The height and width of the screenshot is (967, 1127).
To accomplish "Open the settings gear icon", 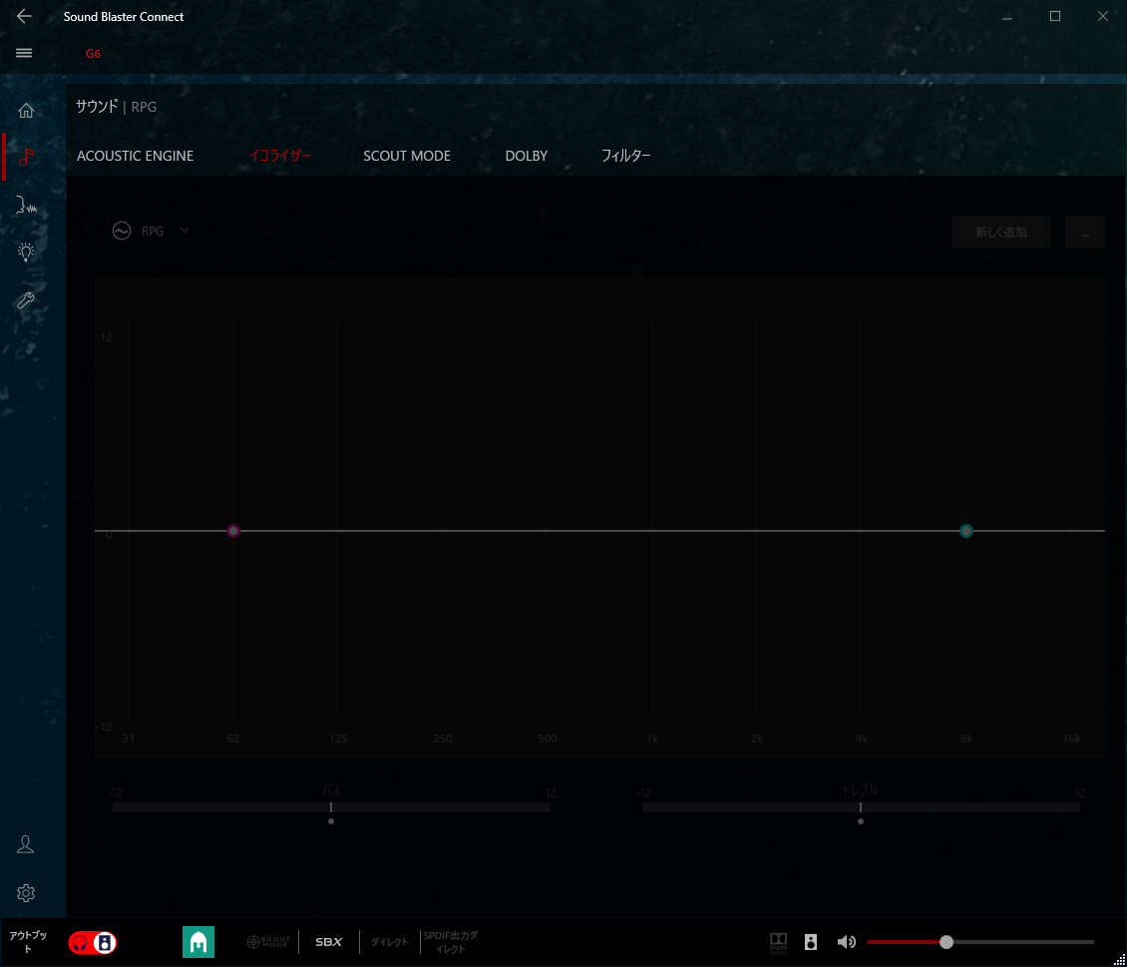I will (x=26, y=893).
